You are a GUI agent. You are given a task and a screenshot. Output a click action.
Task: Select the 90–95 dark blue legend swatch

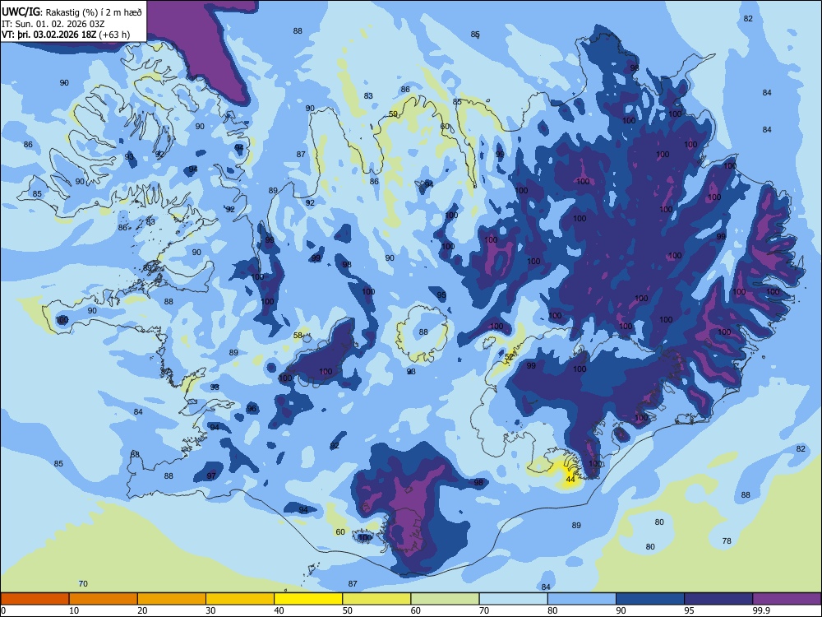click(x=650, y=599)
